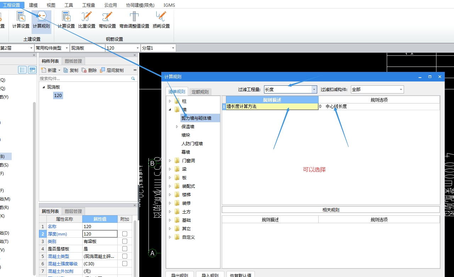Click the 复制 component button

point(71,70)
